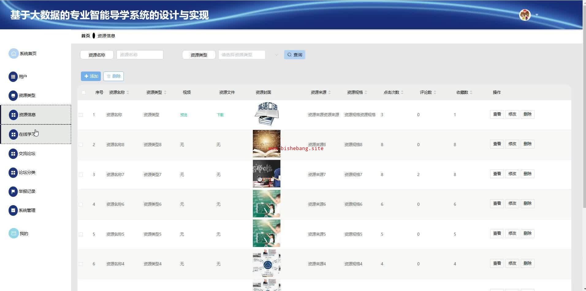Go to 论坛分类 in the sidebar
586x291 pixels.
(x=27, y=173)
